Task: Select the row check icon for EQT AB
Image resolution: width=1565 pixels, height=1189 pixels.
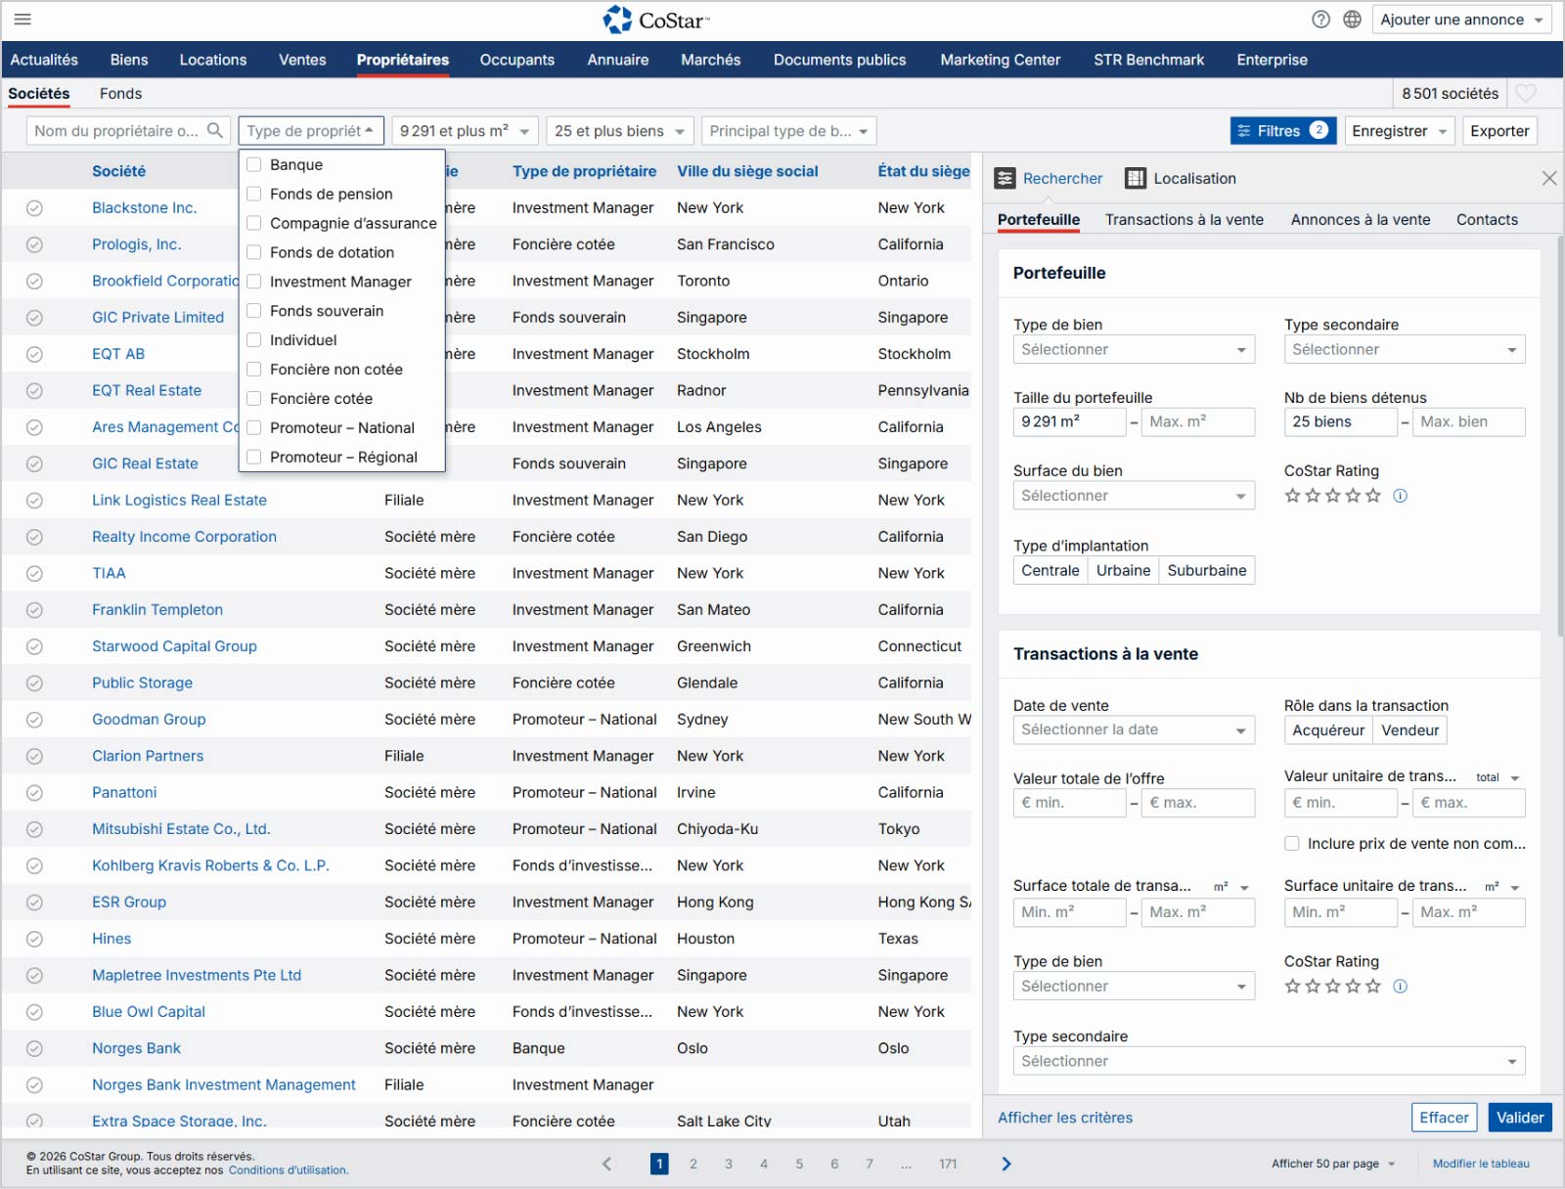Action: tap(34, 354)
